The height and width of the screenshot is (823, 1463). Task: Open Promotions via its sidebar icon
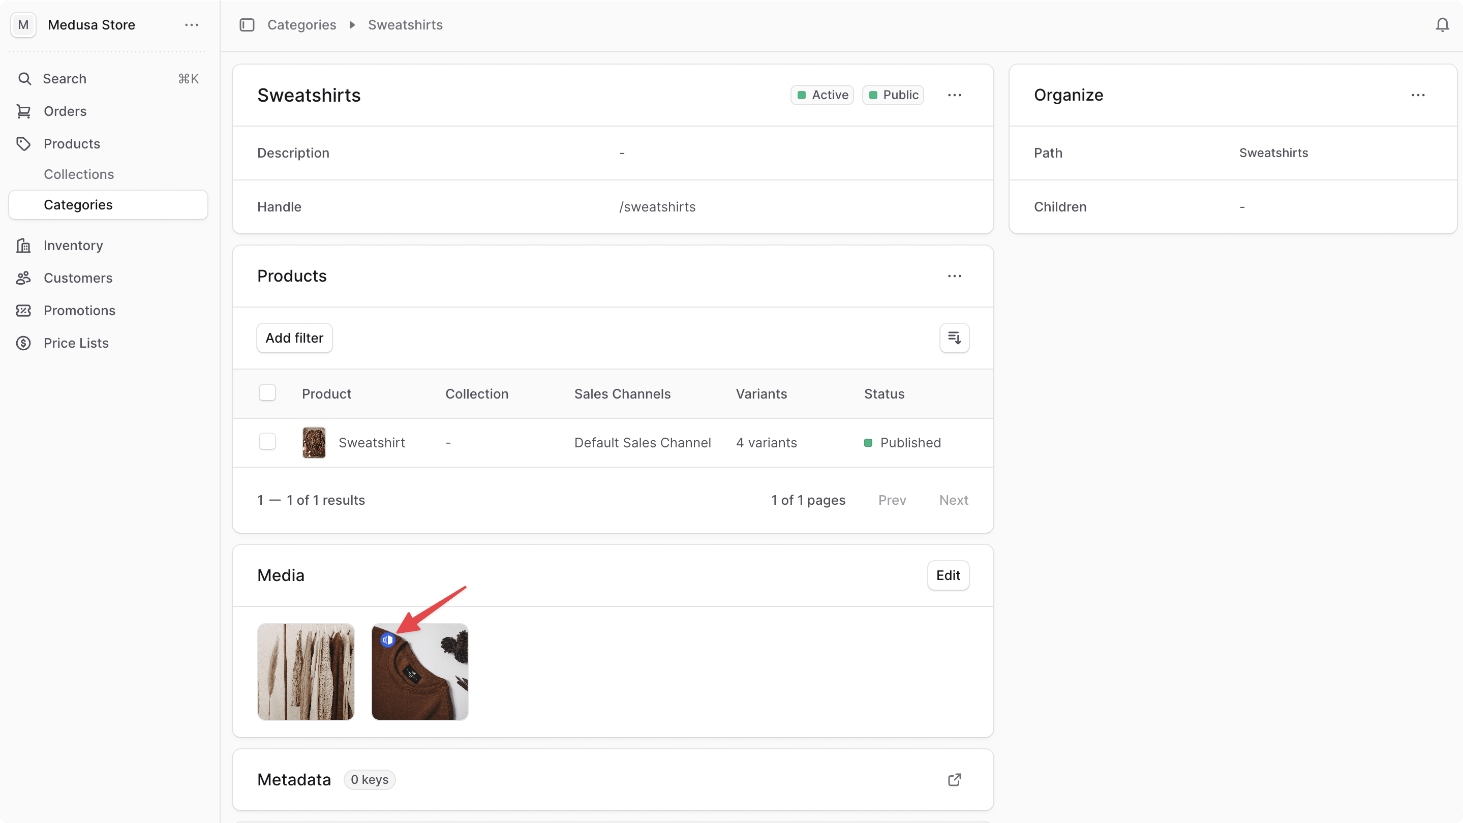tap(23, 310)
